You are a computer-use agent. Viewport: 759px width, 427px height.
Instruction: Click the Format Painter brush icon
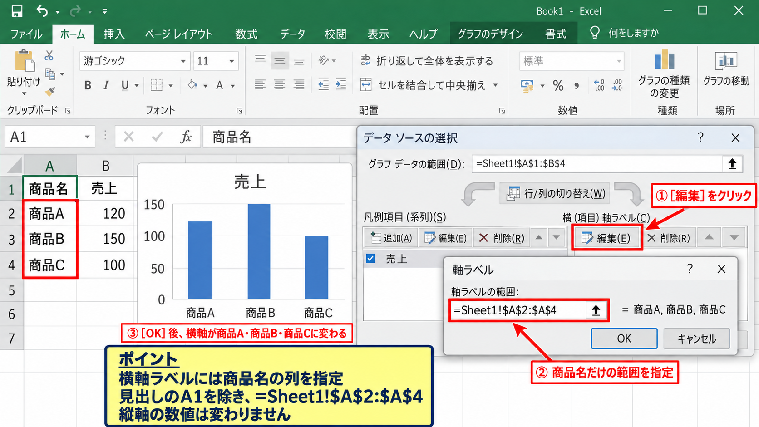coord(50,92)
